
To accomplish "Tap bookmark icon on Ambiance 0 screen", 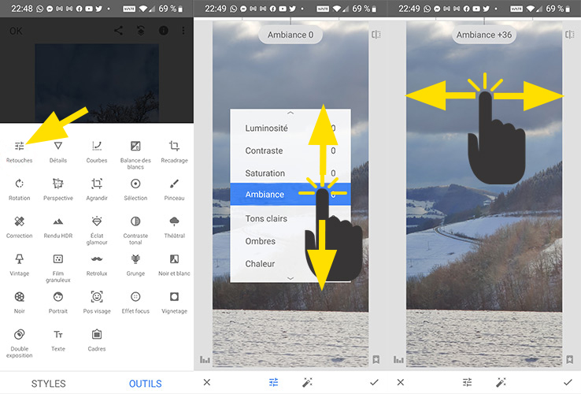I will point(376,359).
